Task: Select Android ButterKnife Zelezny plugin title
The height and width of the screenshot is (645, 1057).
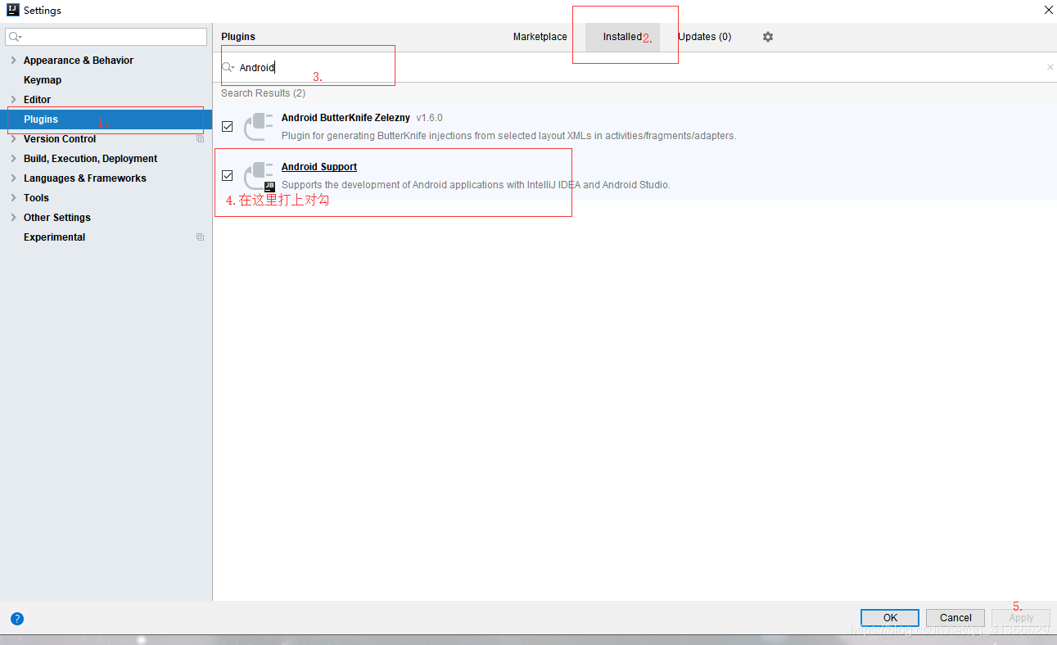Action: [x=346, y=118]
